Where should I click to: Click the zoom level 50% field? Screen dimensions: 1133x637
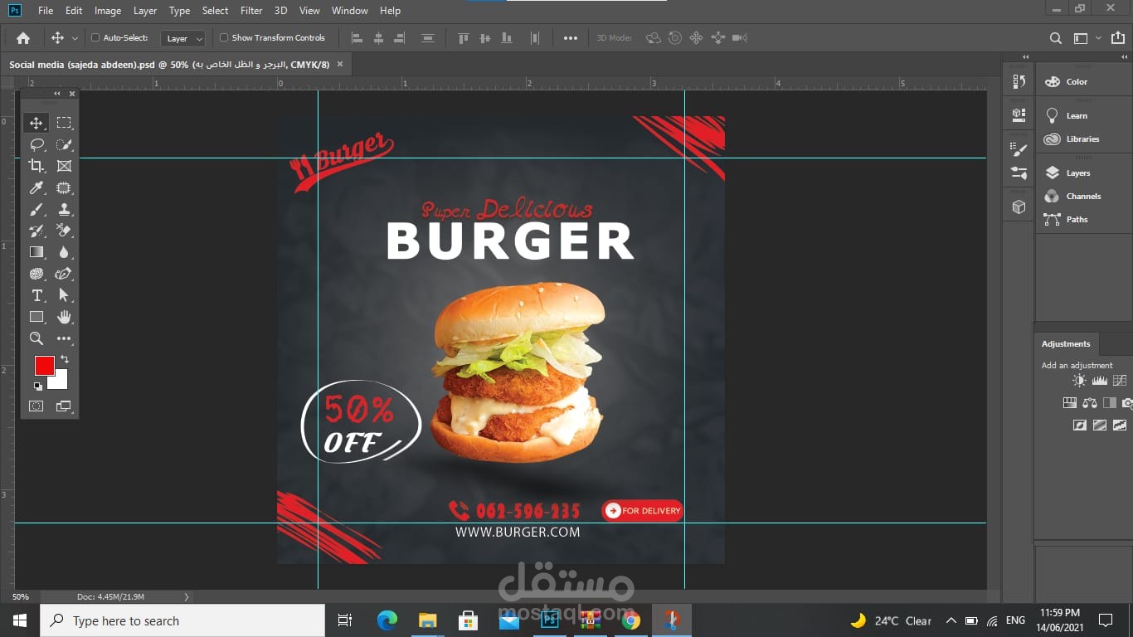click(21, 596)
